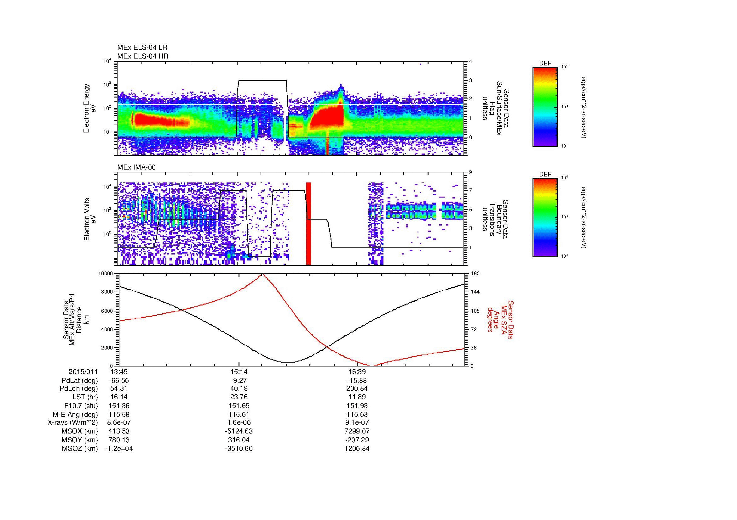Click the MSOY value 316.04
737x520 pixels.
click(239, 440)
